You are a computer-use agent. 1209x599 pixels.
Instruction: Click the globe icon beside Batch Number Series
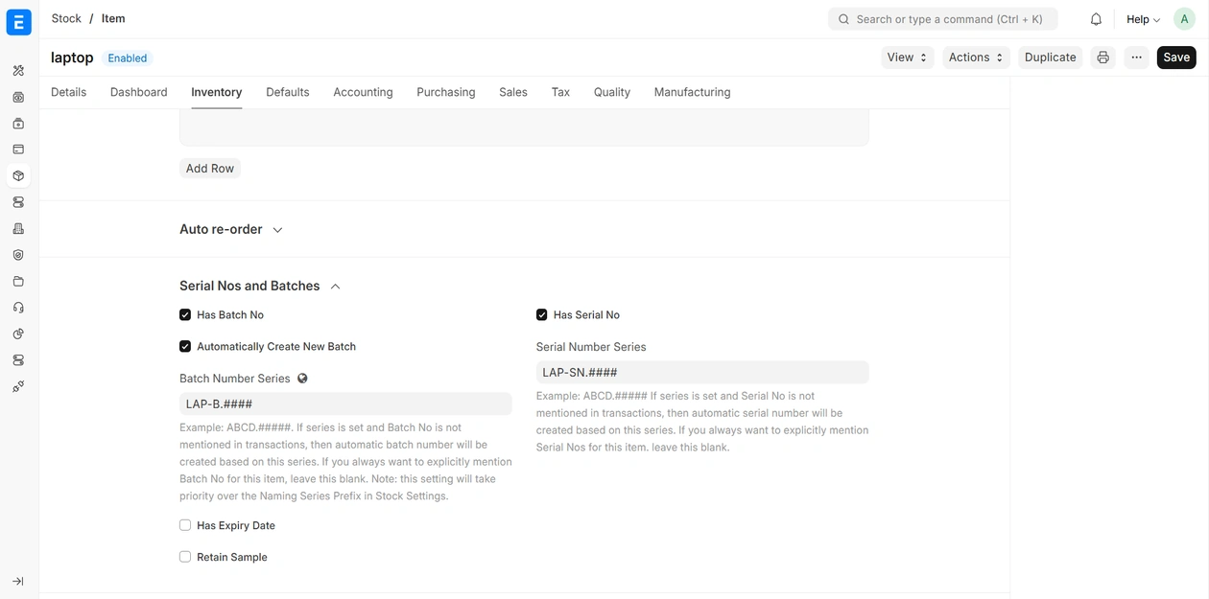pos(302,379)
